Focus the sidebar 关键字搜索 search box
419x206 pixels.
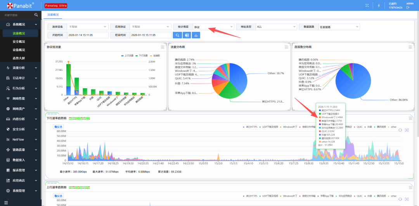[x=18, y=15]
